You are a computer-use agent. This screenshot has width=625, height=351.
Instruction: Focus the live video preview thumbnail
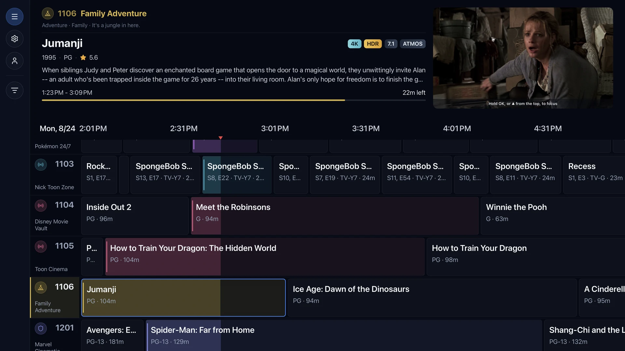523,58
